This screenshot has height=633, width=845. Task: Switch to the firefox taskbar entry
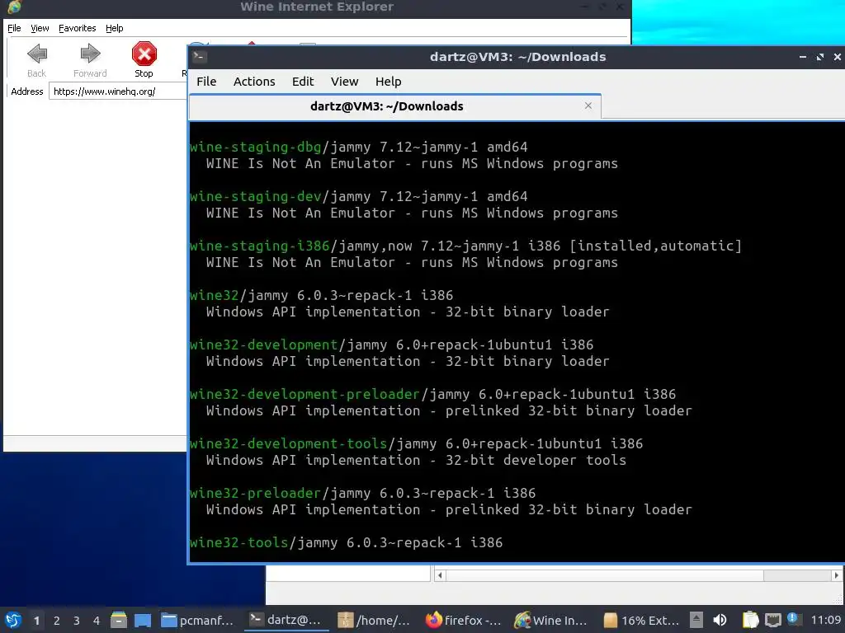coord(464,620)
